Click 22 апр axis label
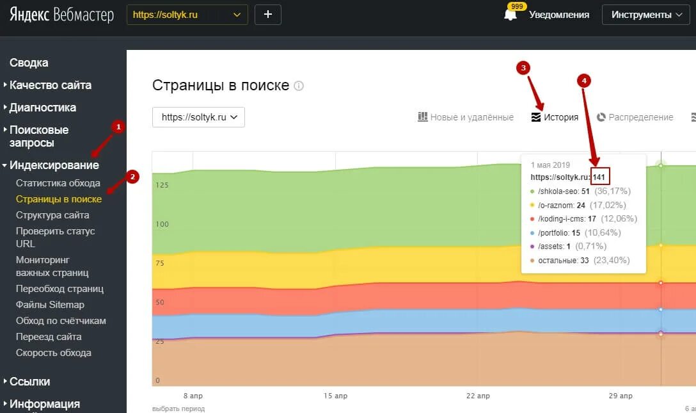 pyautogui.click(x=478, y=396)
